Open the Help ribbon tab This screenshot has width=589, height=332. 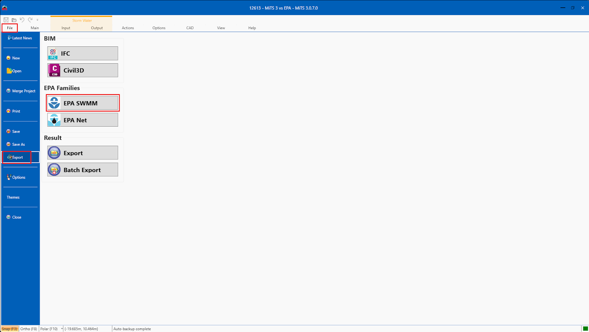point(252,28)
